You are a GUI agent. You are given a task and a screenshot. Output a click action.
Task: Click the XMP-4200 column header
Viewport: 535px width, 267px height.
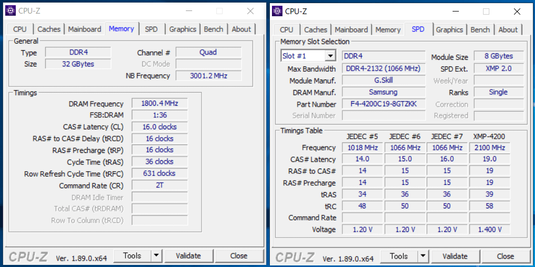[x=489, y=137]
